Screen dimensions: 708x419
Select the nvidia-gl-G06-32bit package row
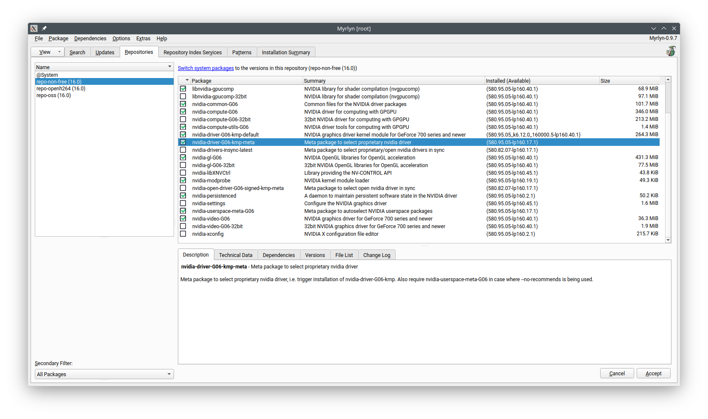pos(419,165)
